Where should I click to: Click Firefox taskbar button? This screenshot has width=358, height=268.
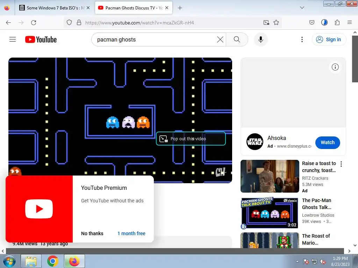point(74,261)
